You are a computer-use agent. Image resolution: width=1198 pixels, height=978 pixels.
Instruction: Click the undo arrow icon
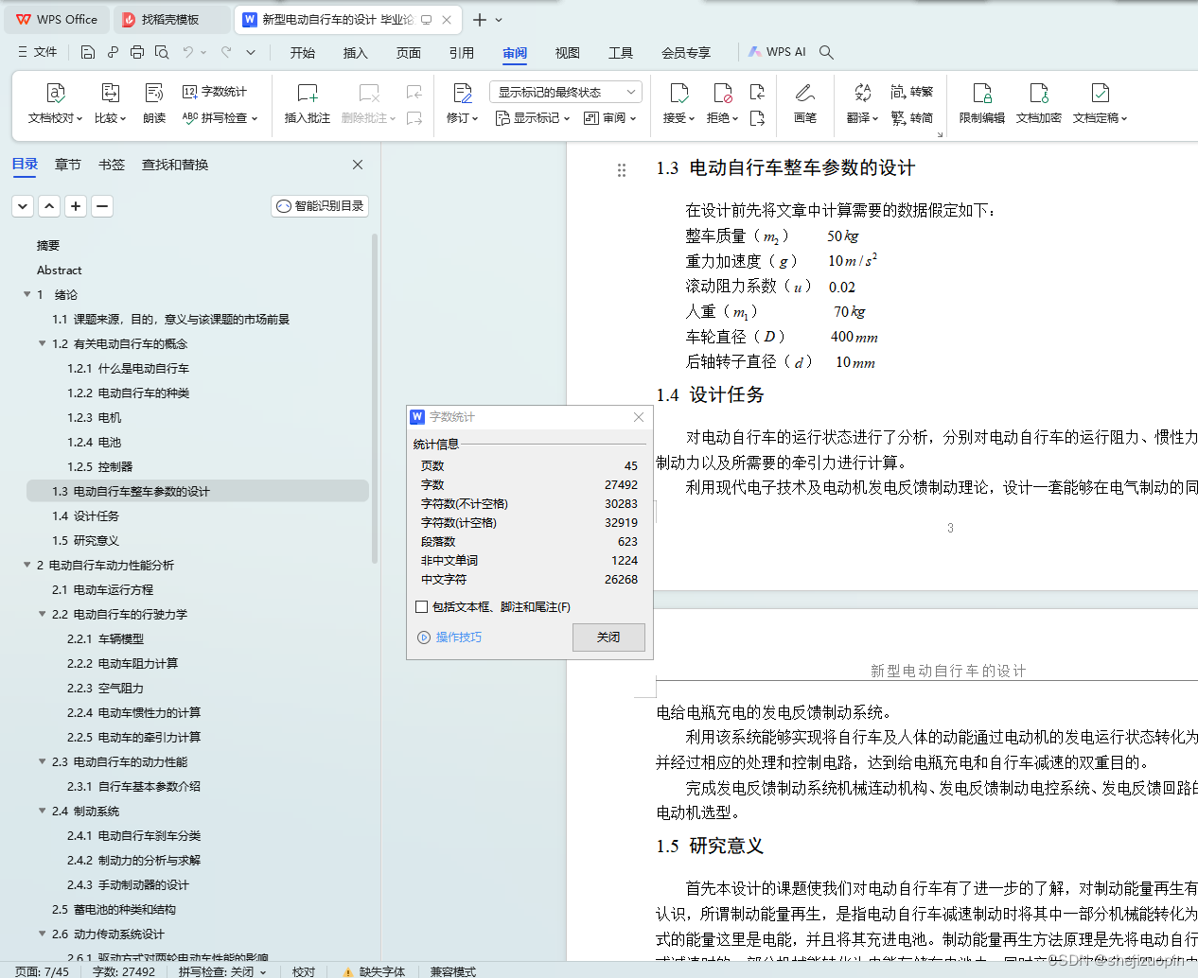pyautogui.click(x=188, y=52)
